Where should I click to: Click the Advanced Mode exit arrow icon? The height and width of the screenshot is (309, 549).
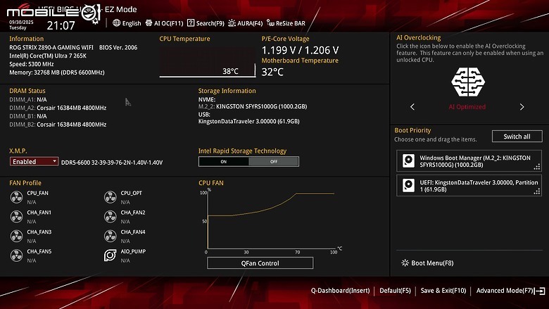[x=541, y=291]
